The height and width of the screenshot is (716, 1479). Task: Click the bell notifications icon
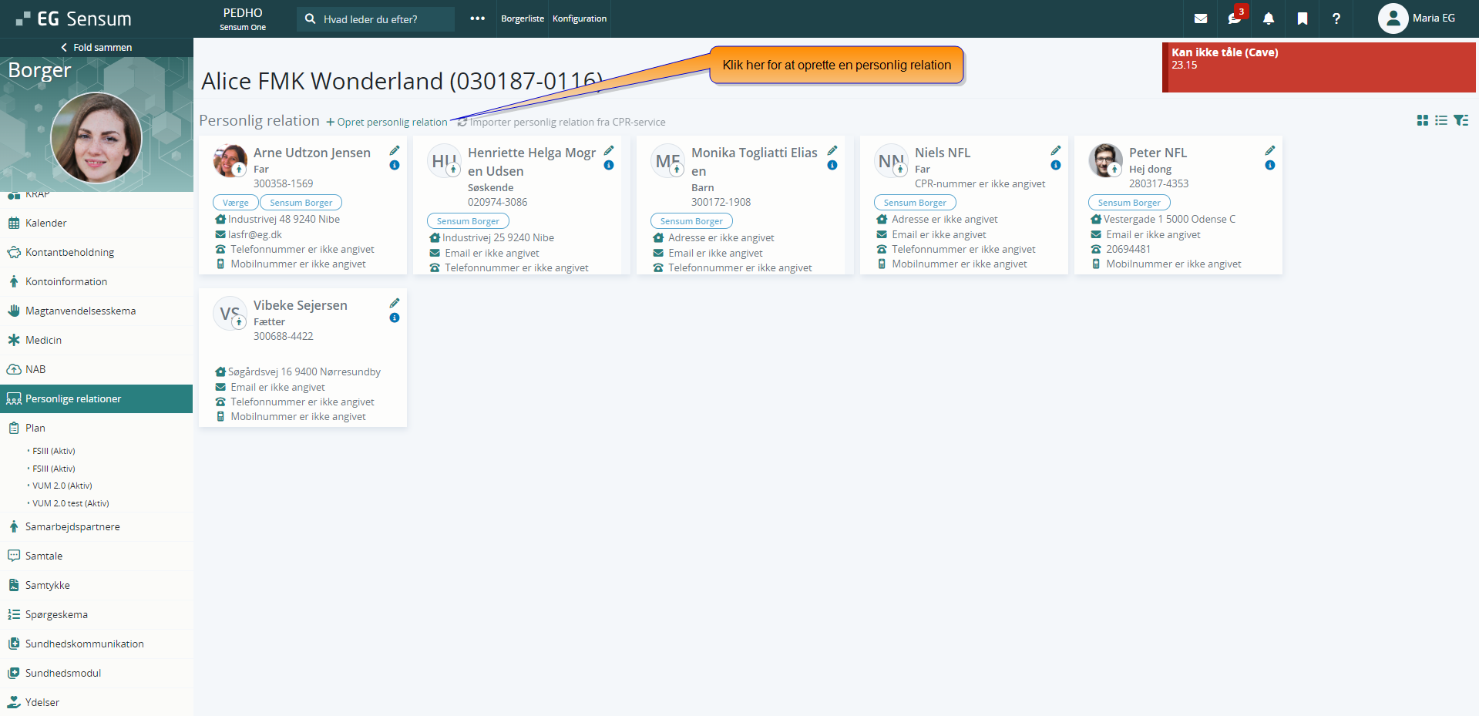click(x=1269, y=18)
